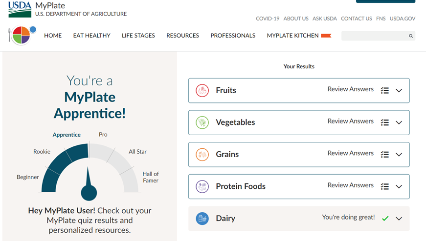The height and width of the screenshot is (241, 426).
Task: Click the green checkmark in Dairy row
Action: tap(385, 219)
